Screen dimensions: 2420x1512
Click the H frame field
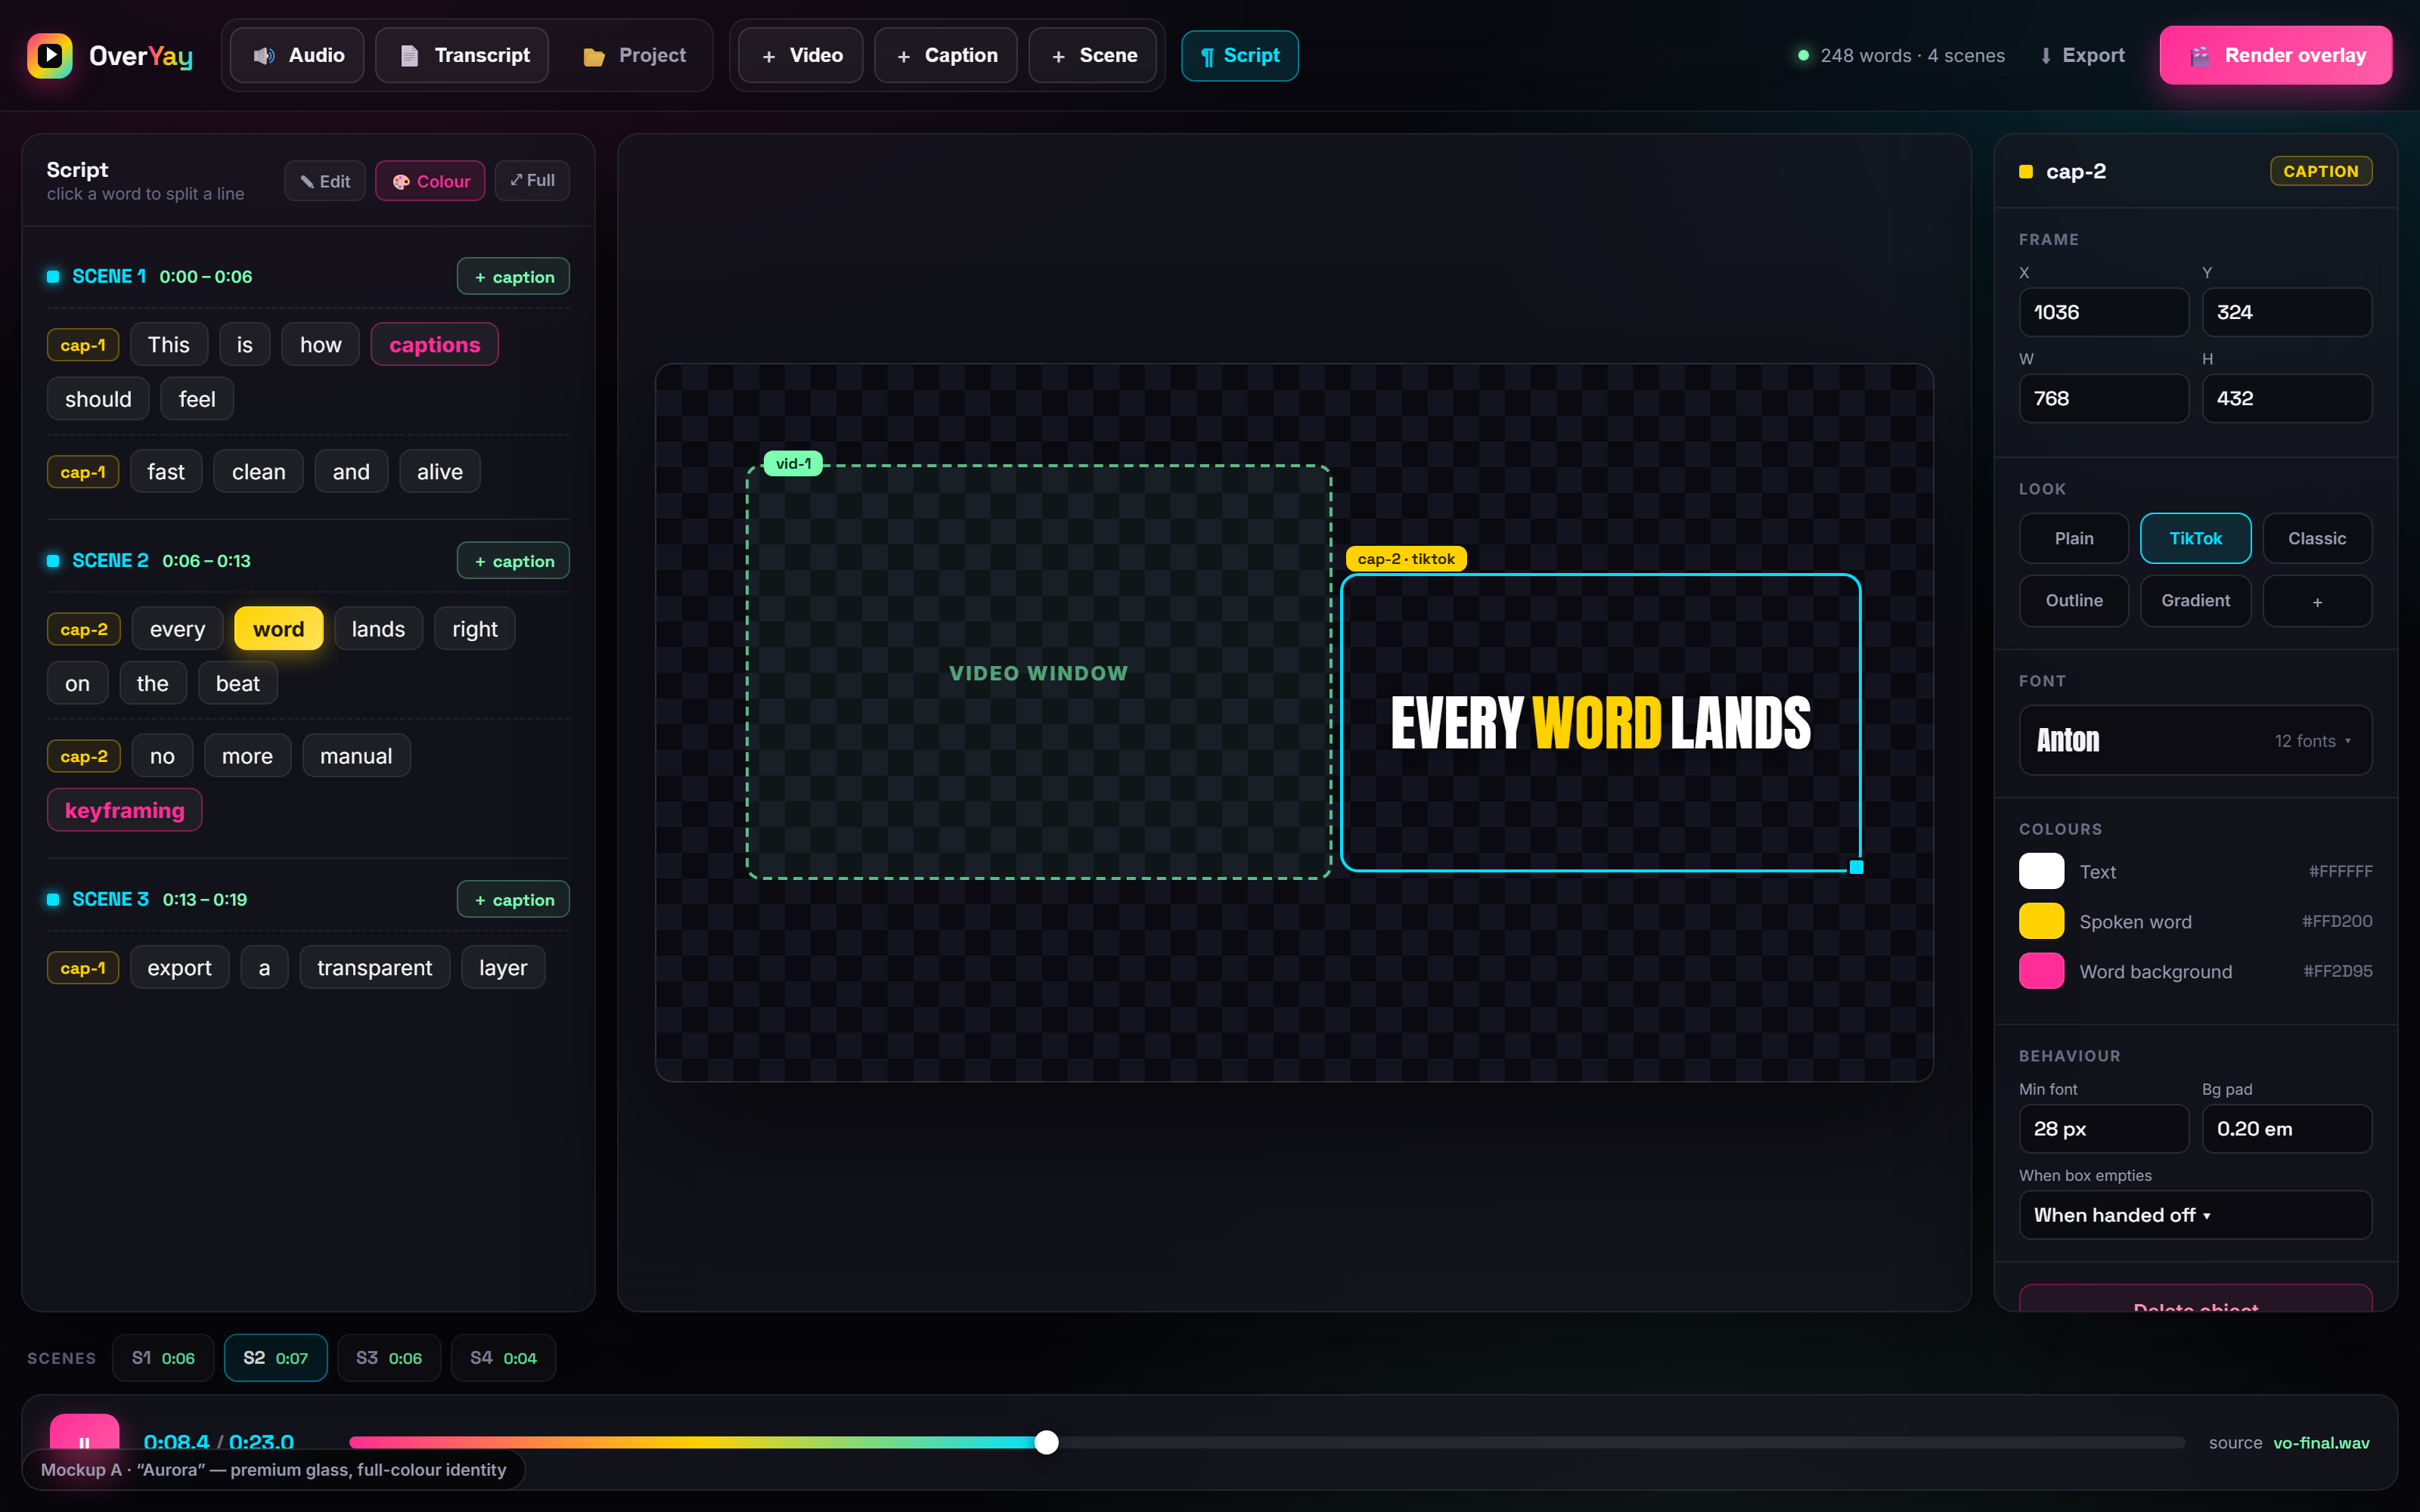coord(2286,398)
